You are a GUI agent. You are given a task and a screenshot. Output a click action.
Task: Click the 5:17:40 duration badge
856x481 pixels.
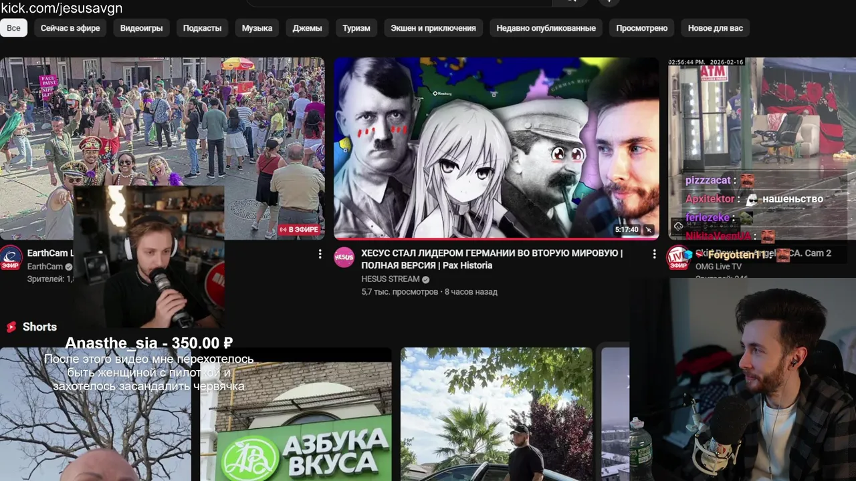[627, 230]
